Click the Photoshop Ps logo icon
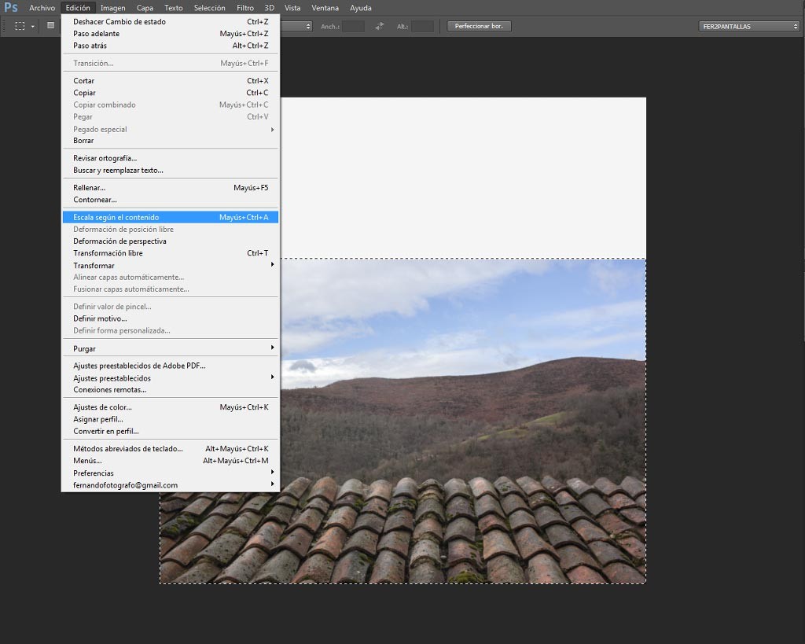The width and height of the screenshot is (805, 644). pos(11,8)
